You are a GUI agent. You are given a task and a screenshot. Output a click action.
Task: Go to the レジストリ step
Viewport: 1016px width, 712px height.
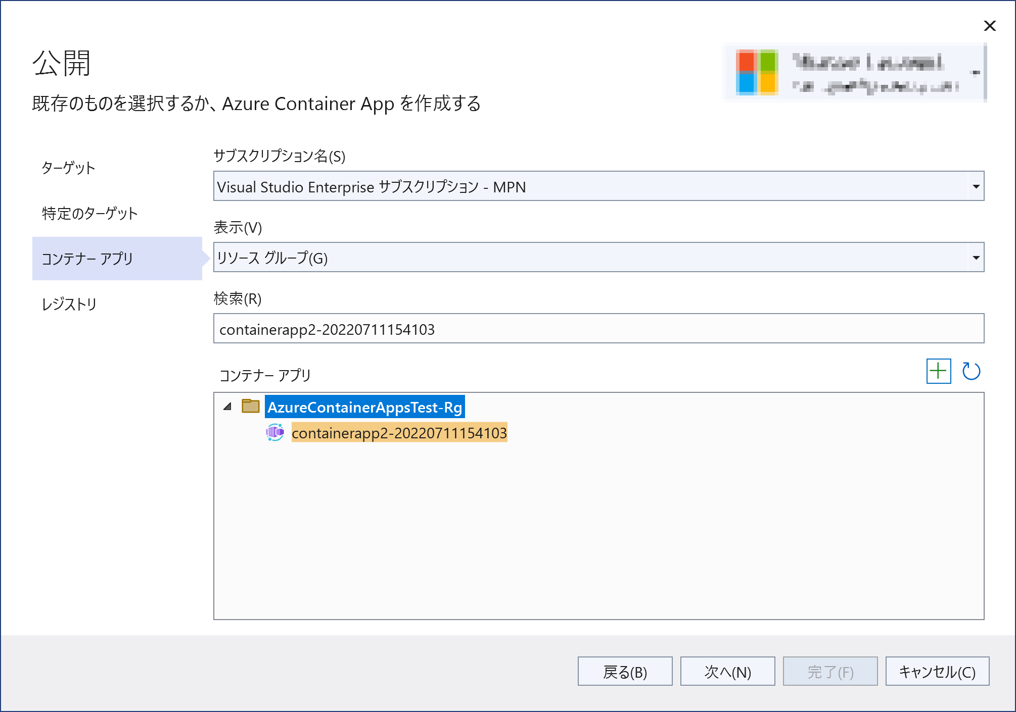(69, 304)
